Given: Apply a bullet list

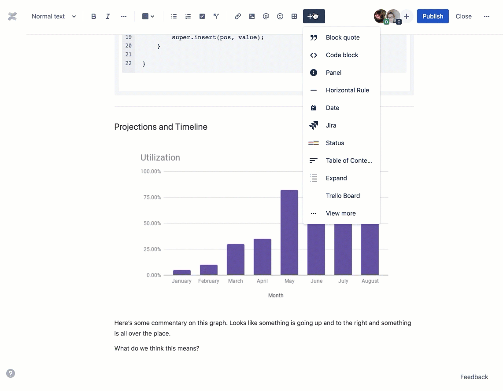Looking at the screenshot, I should pyautogui.click(x=174, y=16).
